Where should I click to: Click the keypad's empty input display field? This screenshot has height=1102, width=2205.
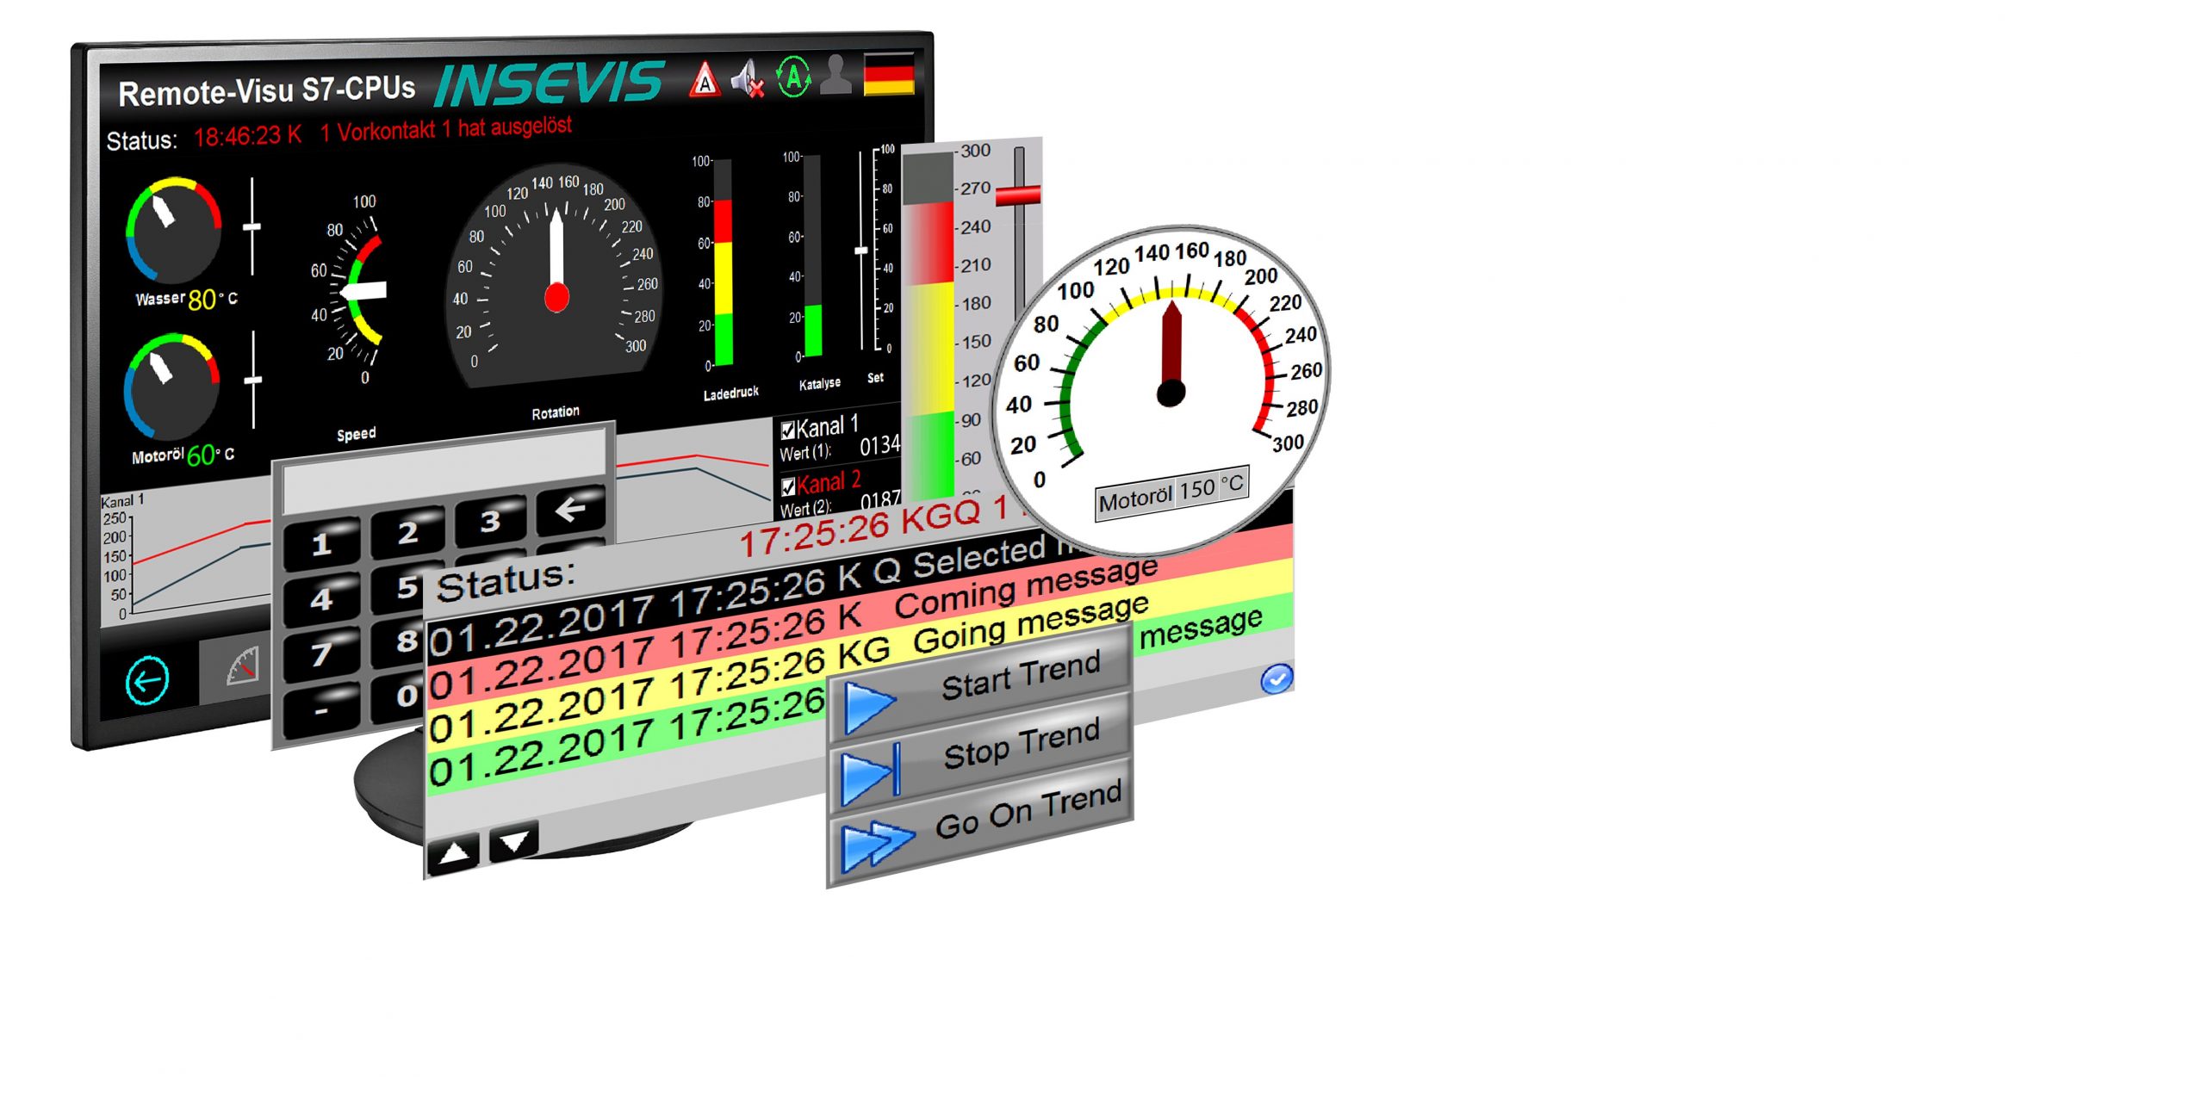click(444, 471)
